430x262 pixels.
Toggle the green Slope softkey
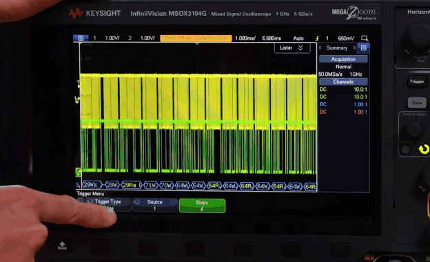coord(202,205)
